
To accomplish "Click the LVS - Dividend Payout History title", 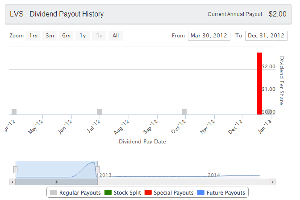I will pyautogui.click(x=57, y=14).
